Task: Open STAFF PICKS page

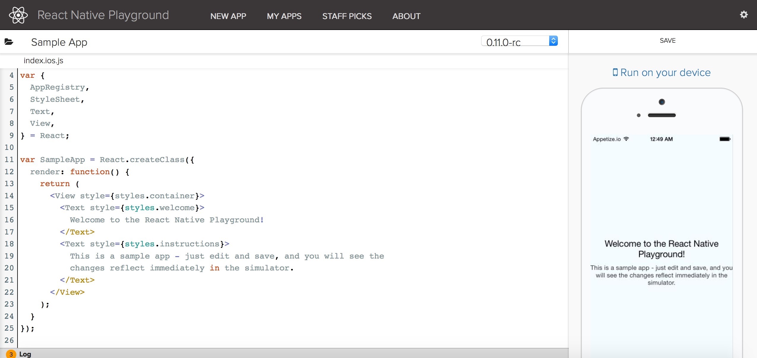Action: tap(347, 16)
